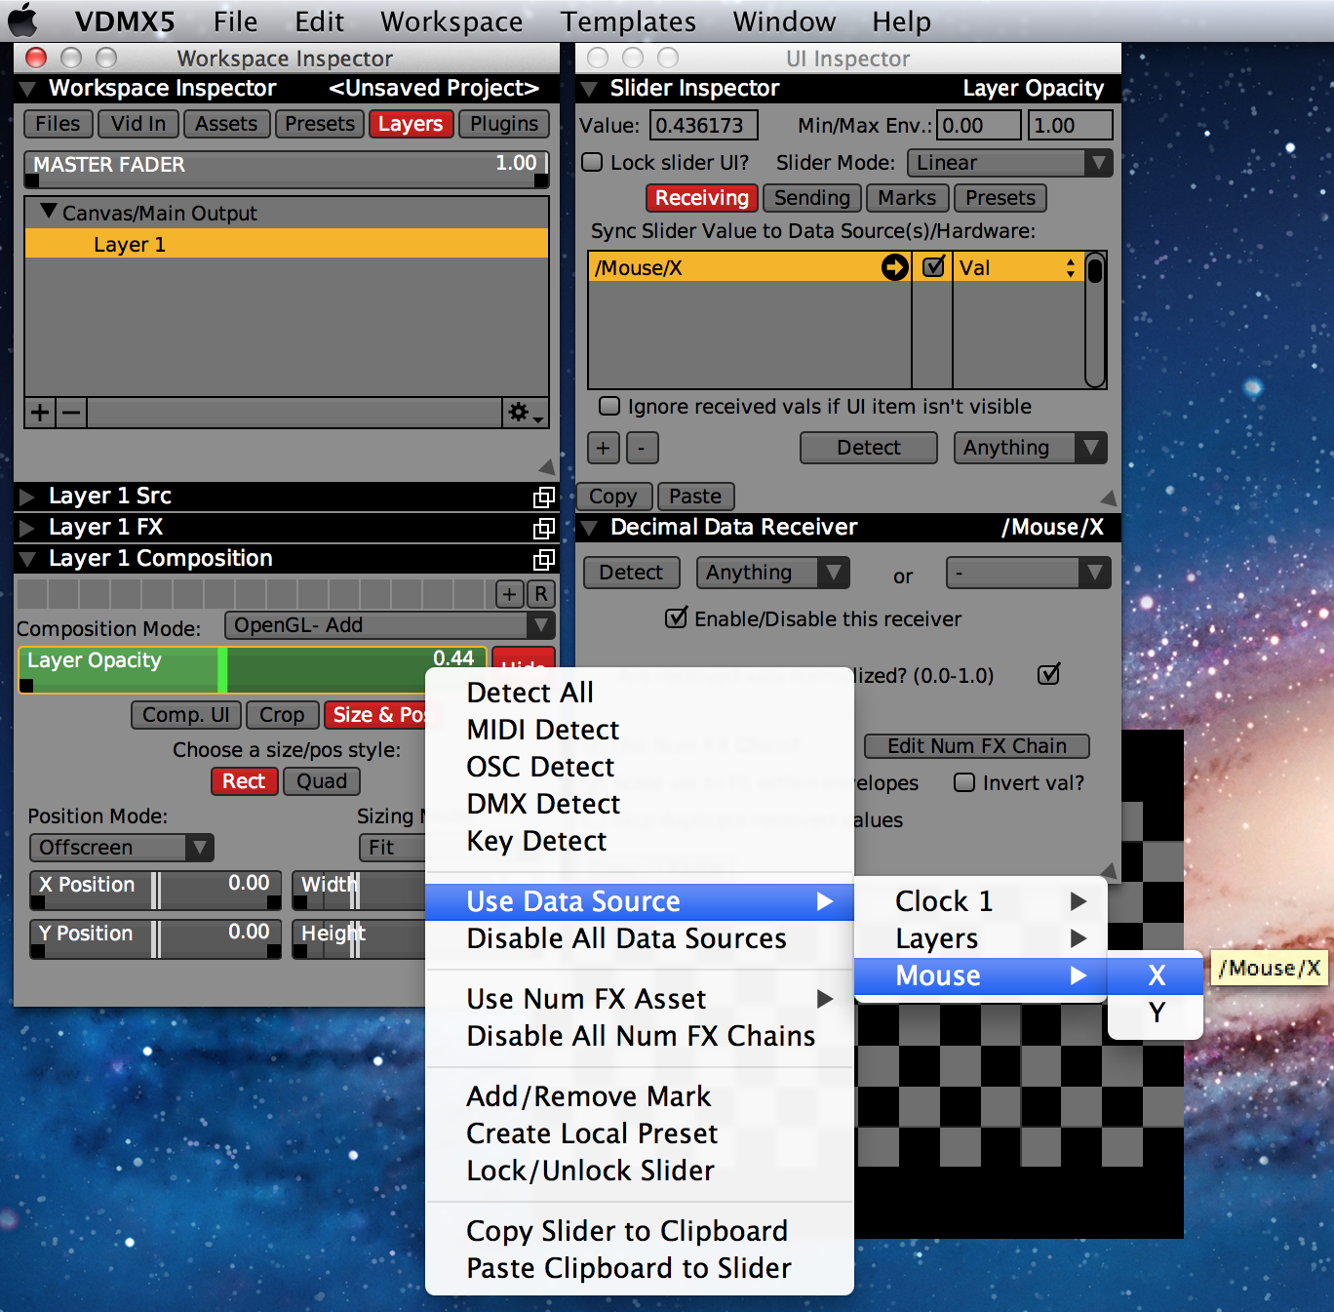Toggle the Invert val checkbox
Screen dimensions: 1334x1312
(964, 782)
